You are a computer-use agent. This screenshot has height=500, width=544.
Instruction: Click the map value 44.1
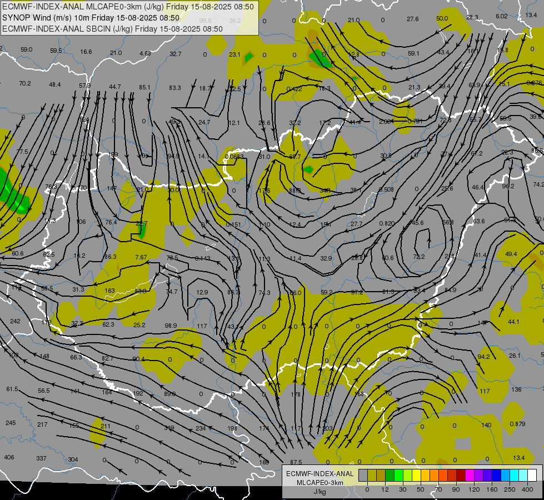[x=513, y=322]
